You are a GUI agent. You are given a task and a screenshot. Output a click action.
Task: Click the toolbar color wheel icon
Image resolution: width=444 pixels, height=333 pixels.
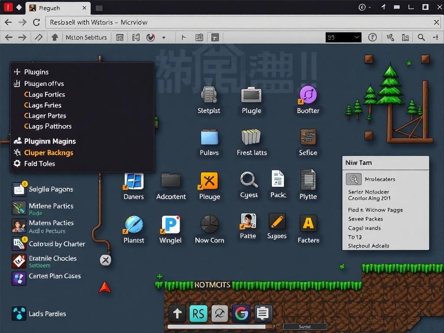pyautogui.click(x=150, y=37)
